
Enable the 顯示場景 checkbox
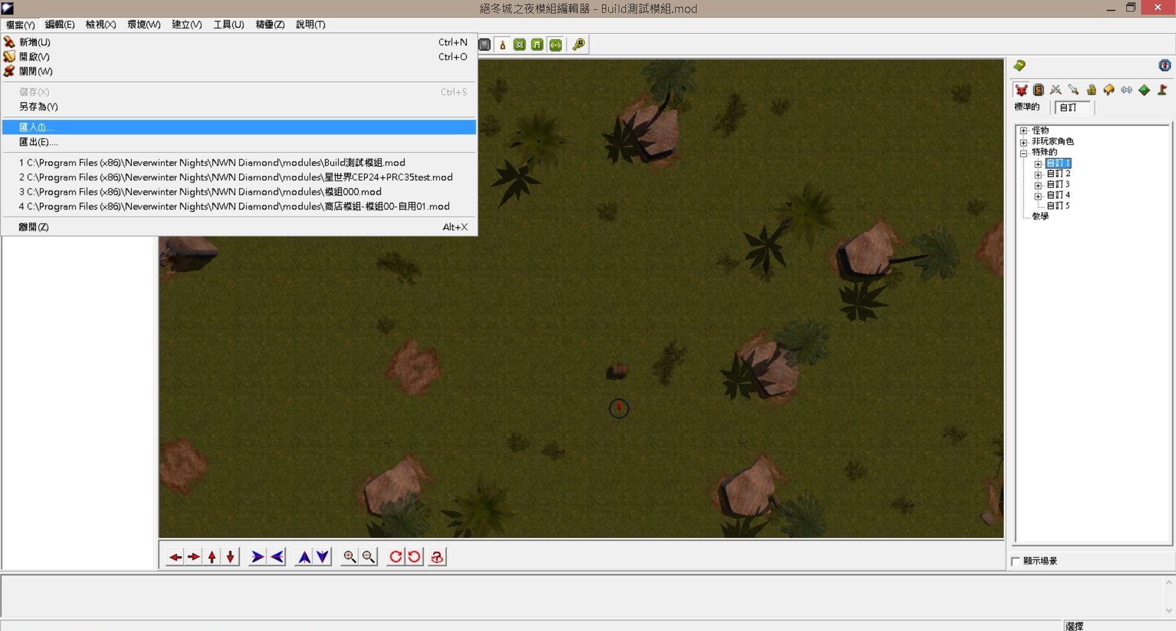coord(1016,561)
